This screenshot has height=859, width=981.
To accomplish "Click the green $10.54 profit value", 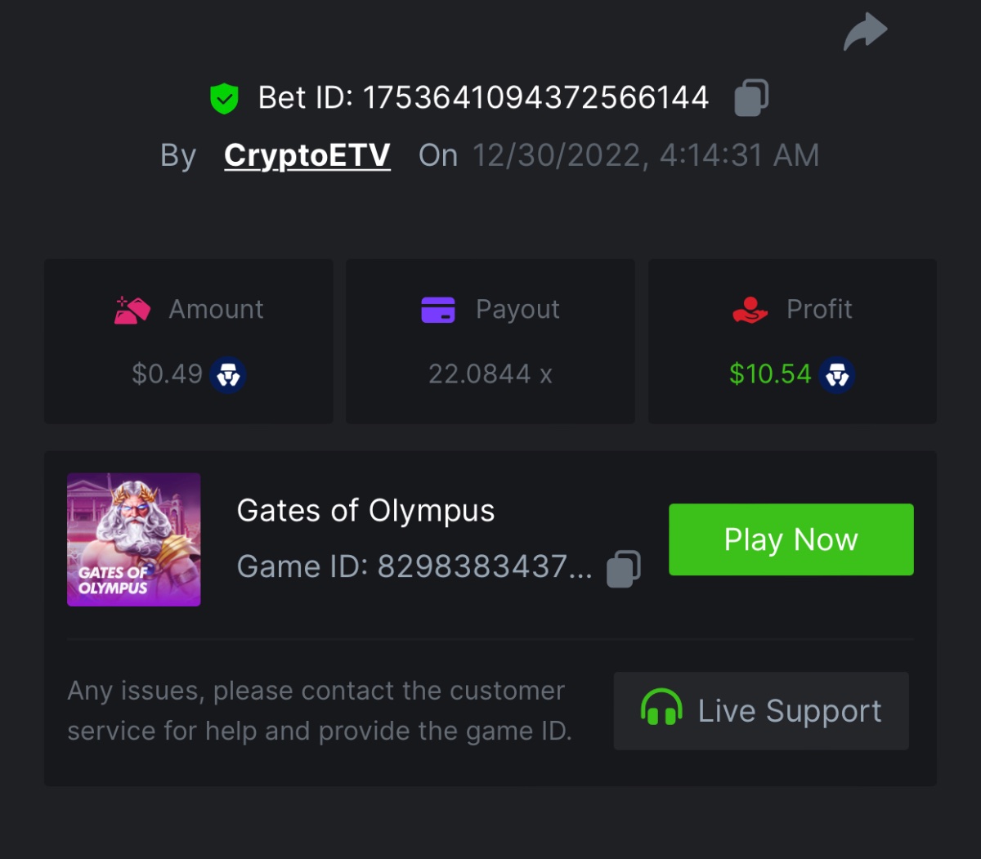I will pyautogui.click(x=769, y=374).
